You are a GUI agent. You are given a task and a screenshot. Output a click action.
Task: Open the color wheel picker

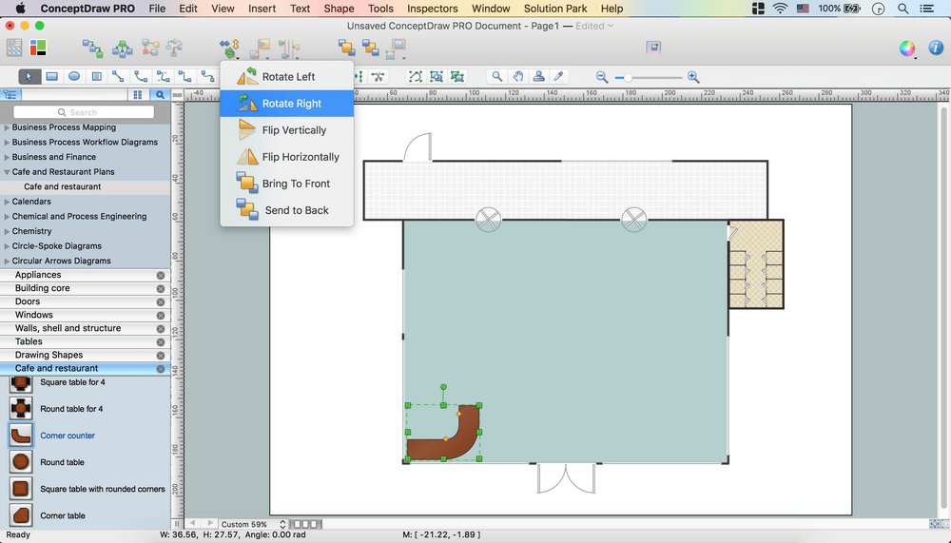point(907,48)
